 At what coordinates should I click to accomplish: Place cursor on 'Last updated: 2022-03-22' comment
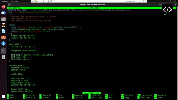[x=23, y=19]
